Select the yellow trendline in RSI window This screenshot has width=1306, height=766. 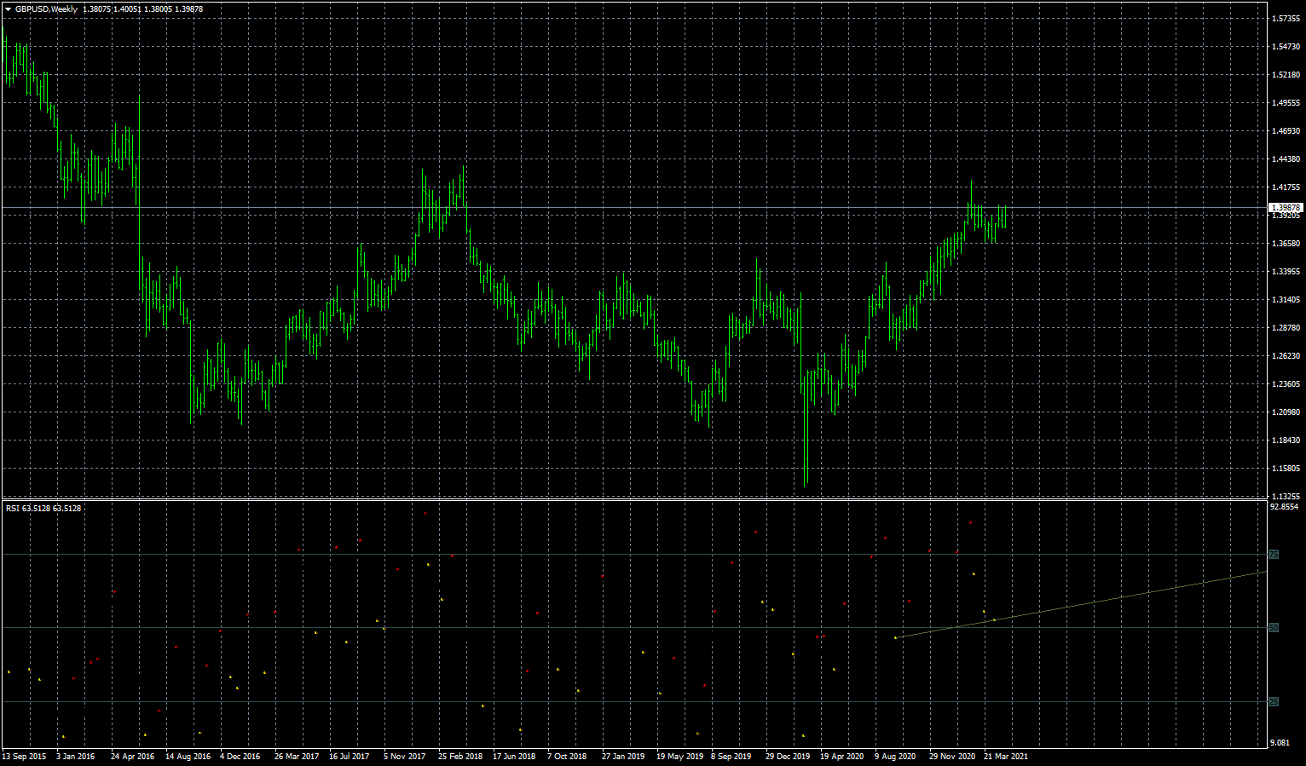(1079, 605)
